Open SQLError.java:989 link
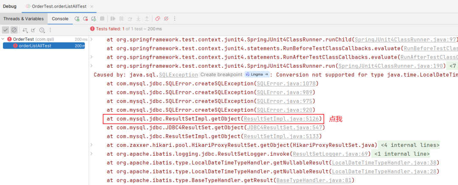 pos(284,92)
